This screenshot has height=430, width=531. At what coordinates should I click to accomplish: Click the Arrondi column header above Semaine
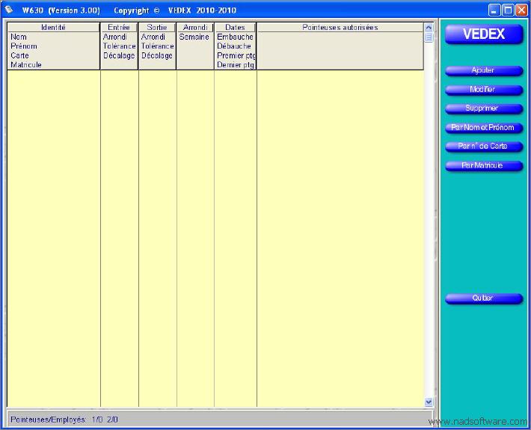coord(195,28)
